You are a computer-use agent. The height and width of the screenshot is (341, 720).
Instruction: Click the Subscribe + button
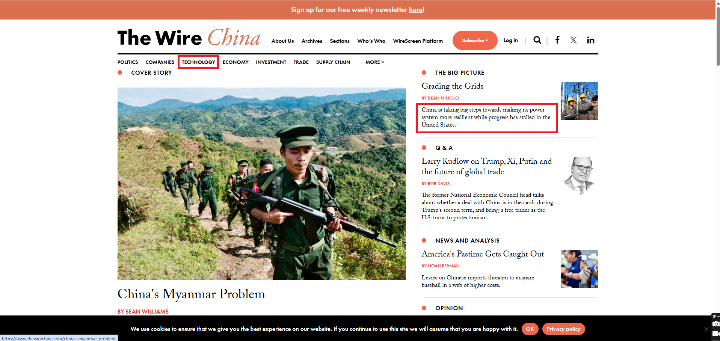coord(475,40)
